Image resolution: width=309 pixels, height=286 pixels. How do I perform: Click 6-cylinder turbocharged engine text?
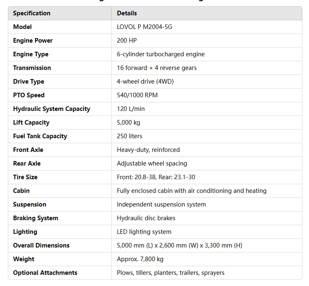(x=160, y=54)
